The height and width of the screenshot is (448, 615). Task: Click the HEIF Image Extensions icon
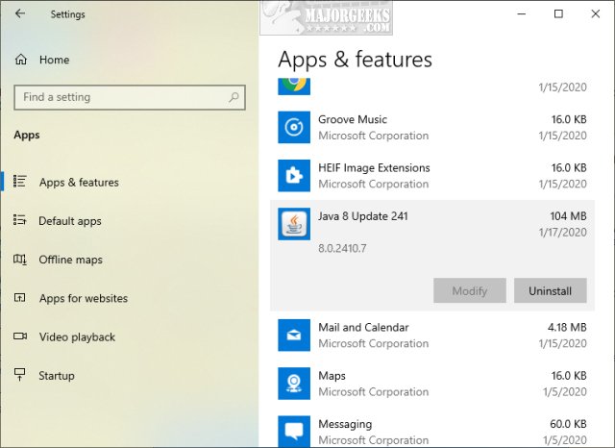click(293, 175)
